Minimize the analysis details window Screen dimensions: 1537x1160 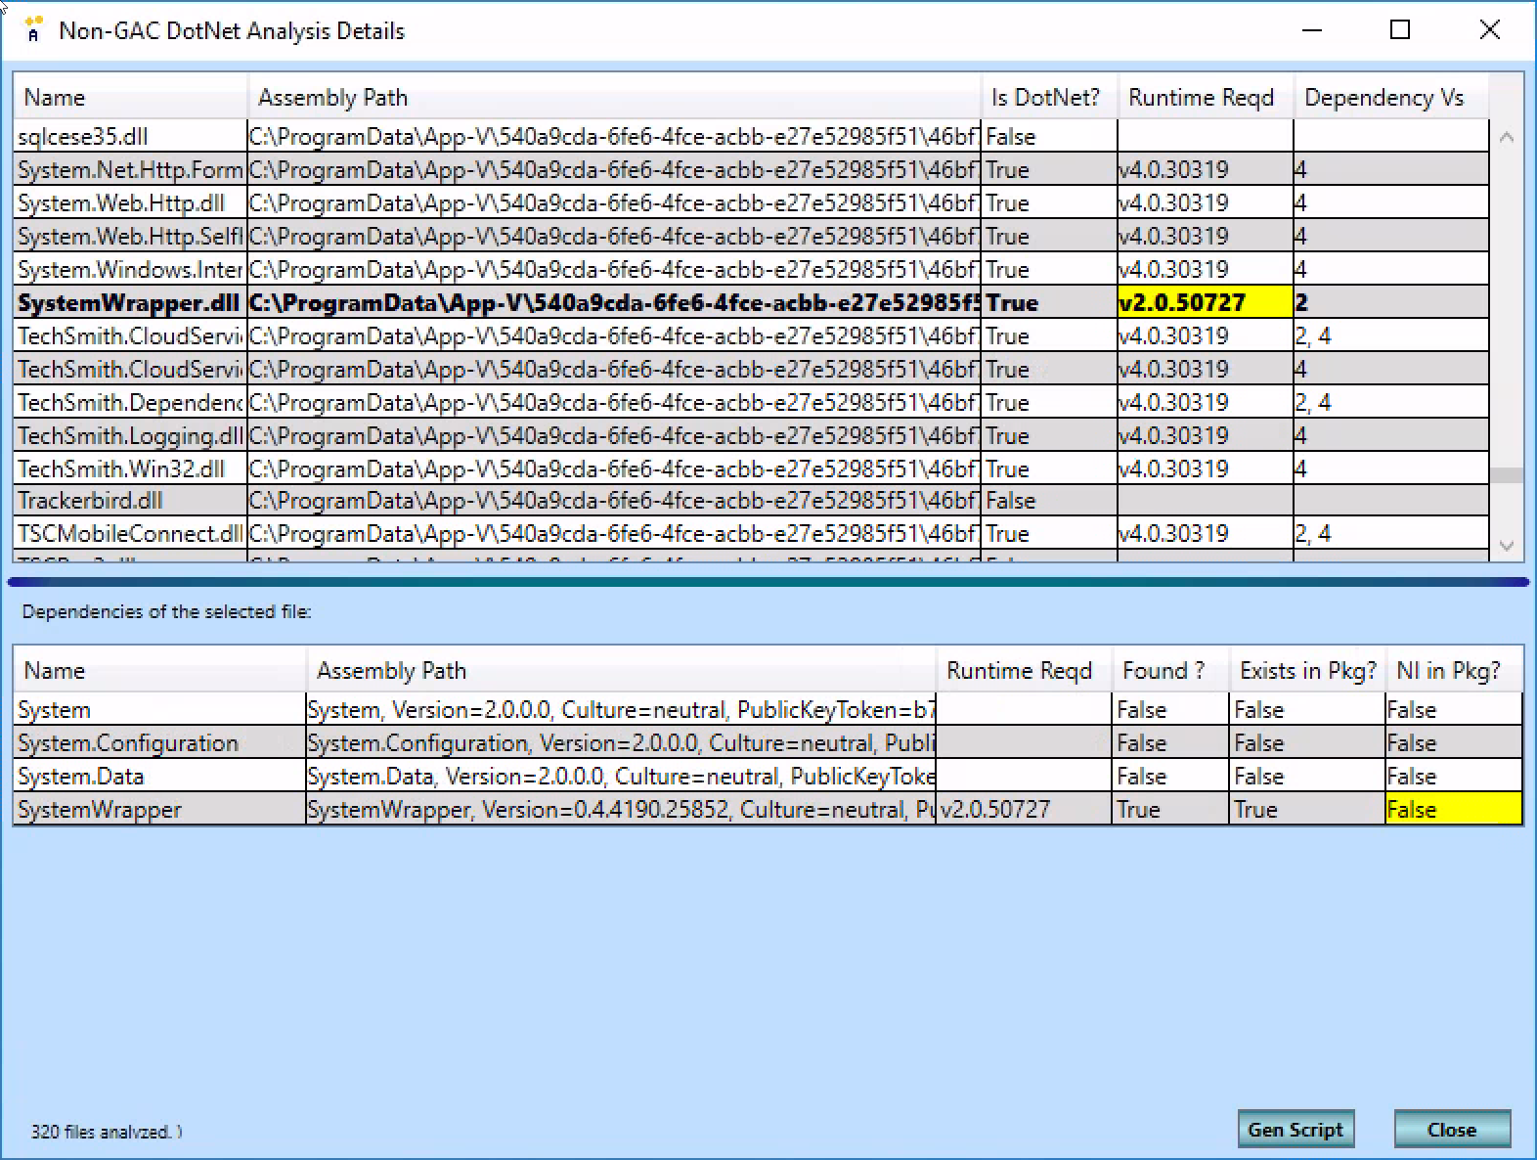[x=1311, y=30]
